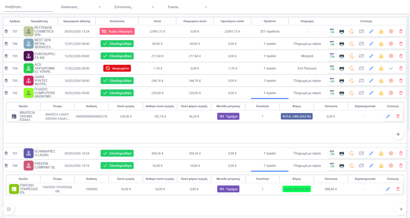
Task: Collapse products of invoice 702
Action: 269,93
